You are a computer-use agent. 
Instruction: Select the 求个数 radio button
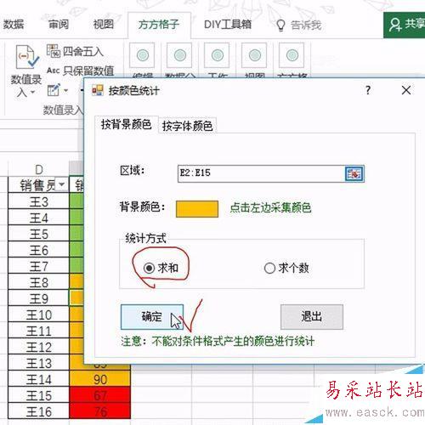click(x=269, y=268)
